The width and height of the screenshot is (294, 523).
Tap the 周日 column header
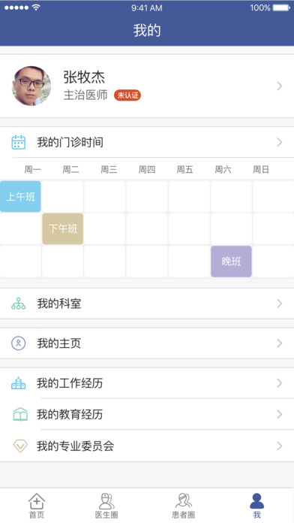coord(261,170)
